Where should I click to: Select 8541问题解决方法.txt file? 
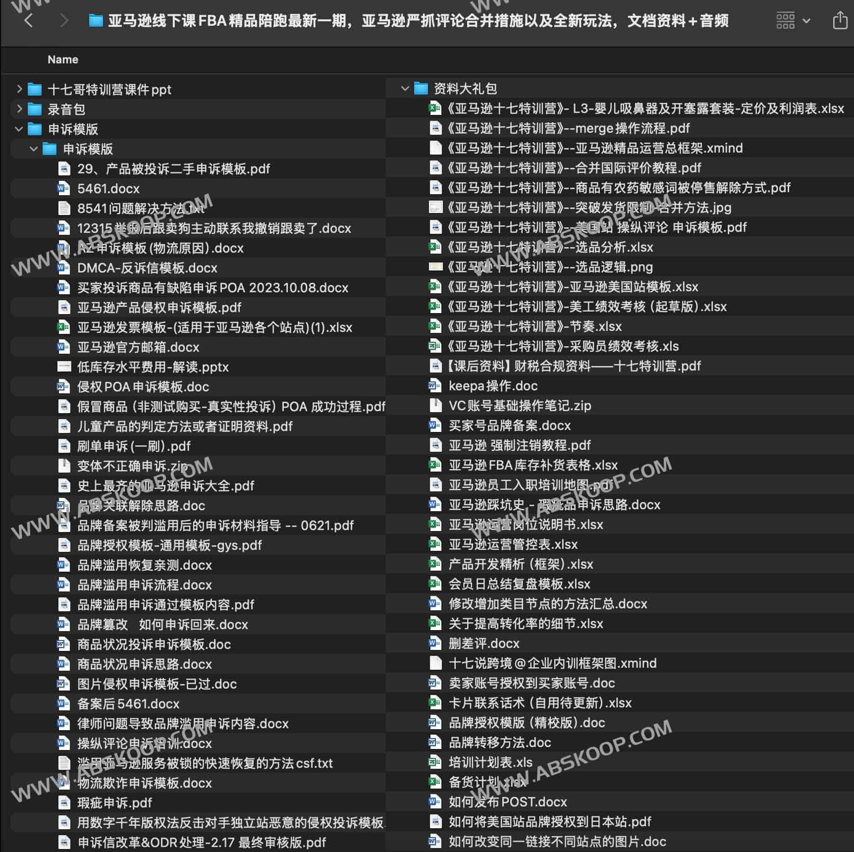pyautogui.click(x=141, y=209)
